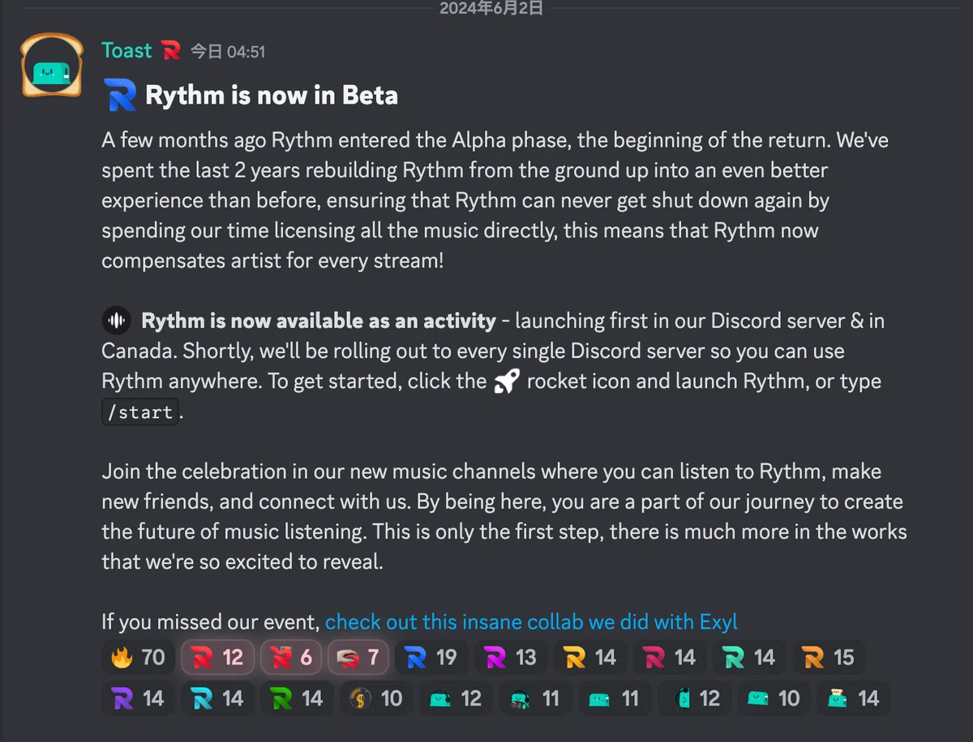Image resolution: width=973 pixels, height=742 pixels.
Task: Add the mint teal Rythm reaction, top row
Action: pos(749,657)
